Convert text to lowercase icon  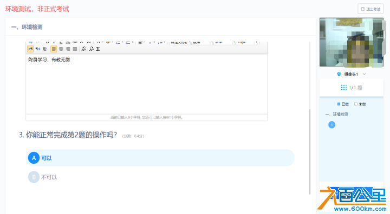tap(92, 49)
